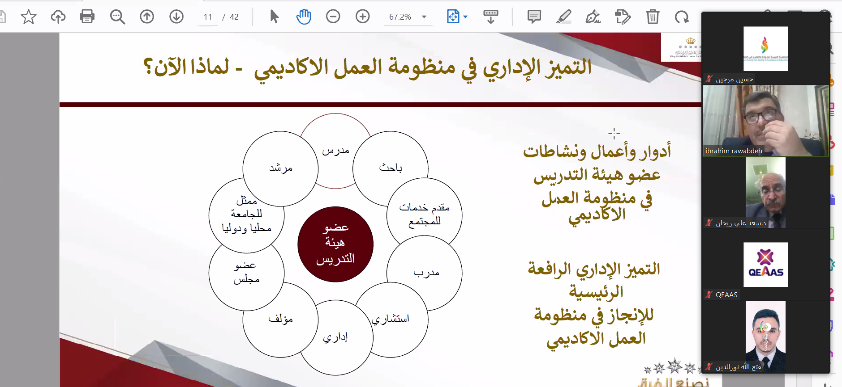The height and width of the screenshot is (387, 842).
Task: Select ibrahim rawabdeh video thumbnail
Action: pos(765,121)
